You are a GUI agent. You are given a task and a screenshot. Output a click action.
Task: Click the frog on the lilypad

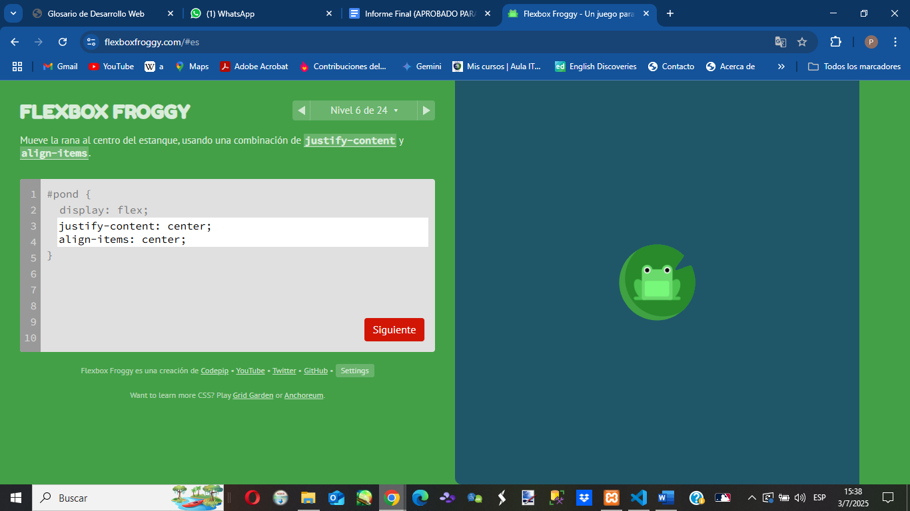pyautogui.click(x=657, y=282)
